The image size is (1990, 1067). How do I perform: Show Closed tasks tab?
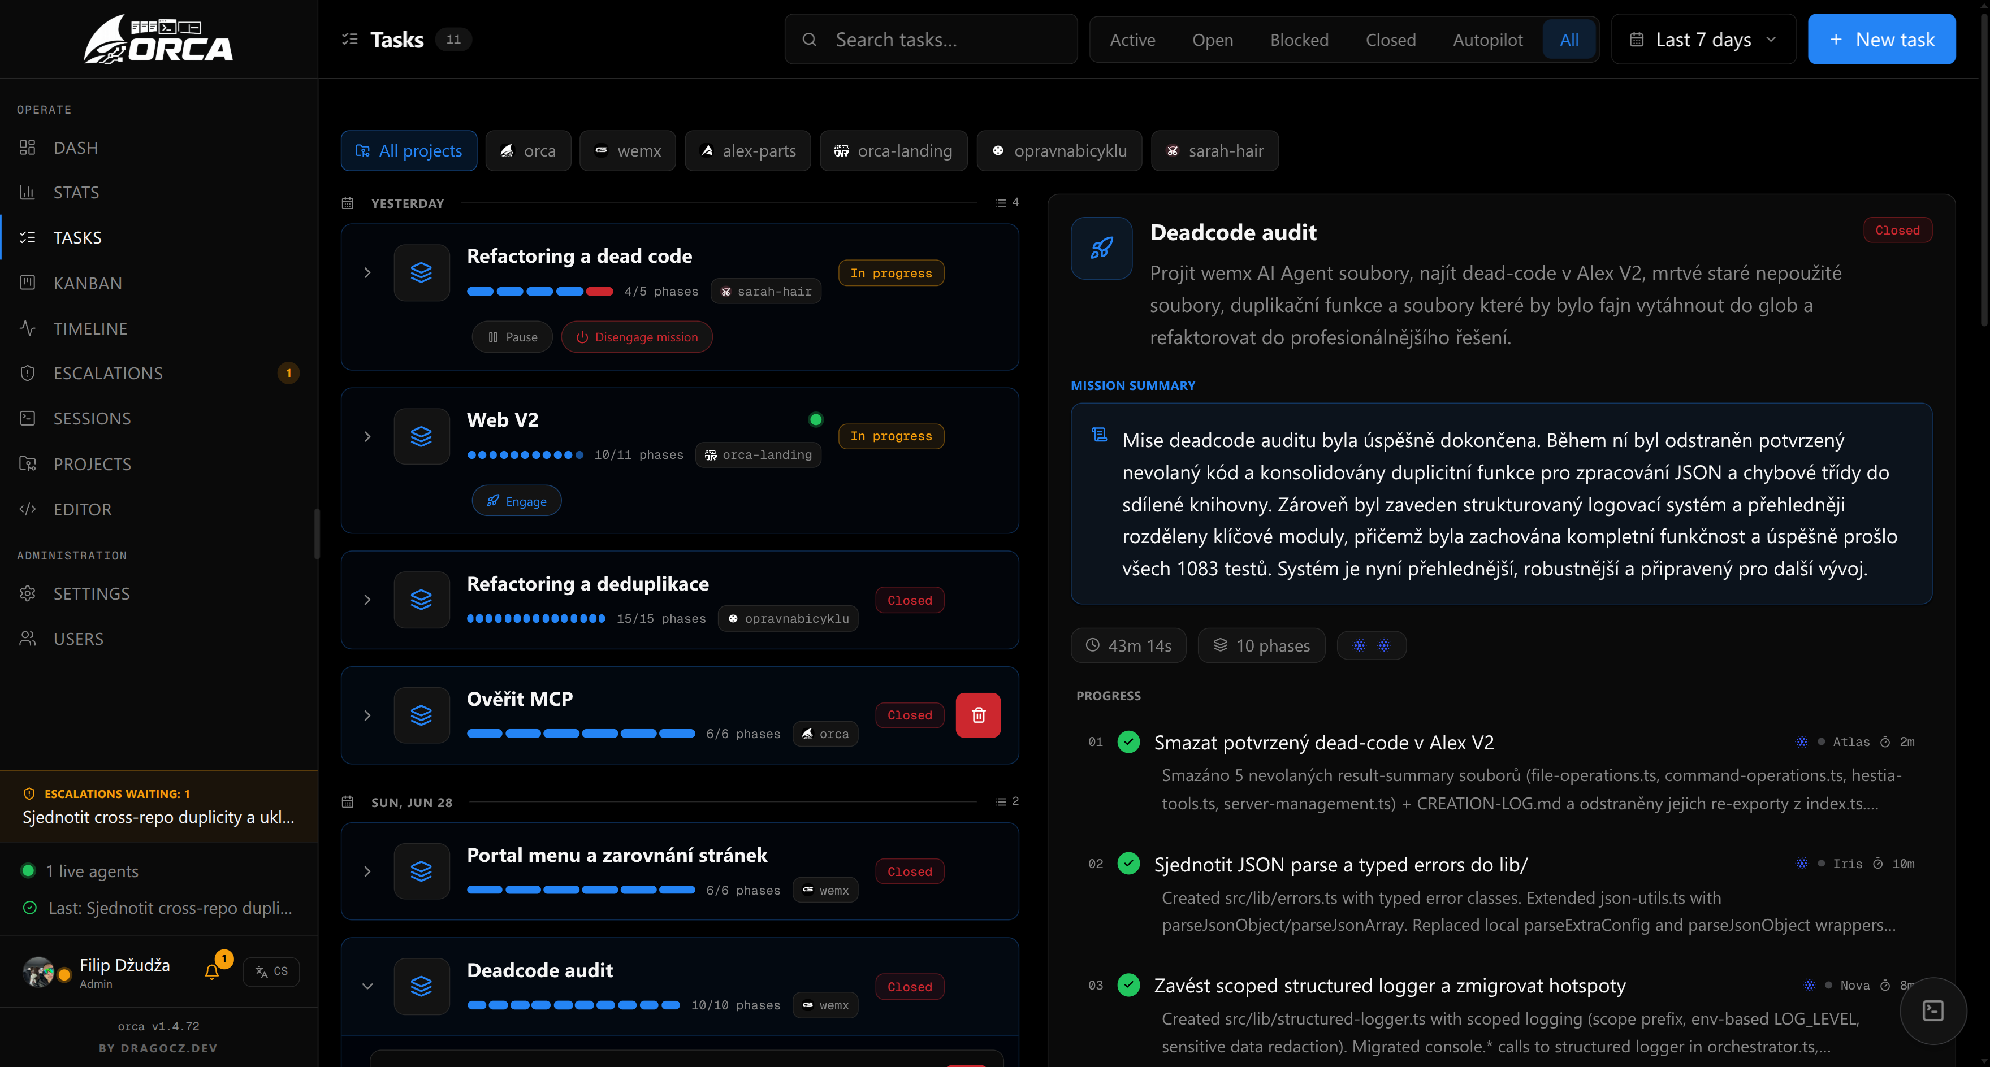1391,40
